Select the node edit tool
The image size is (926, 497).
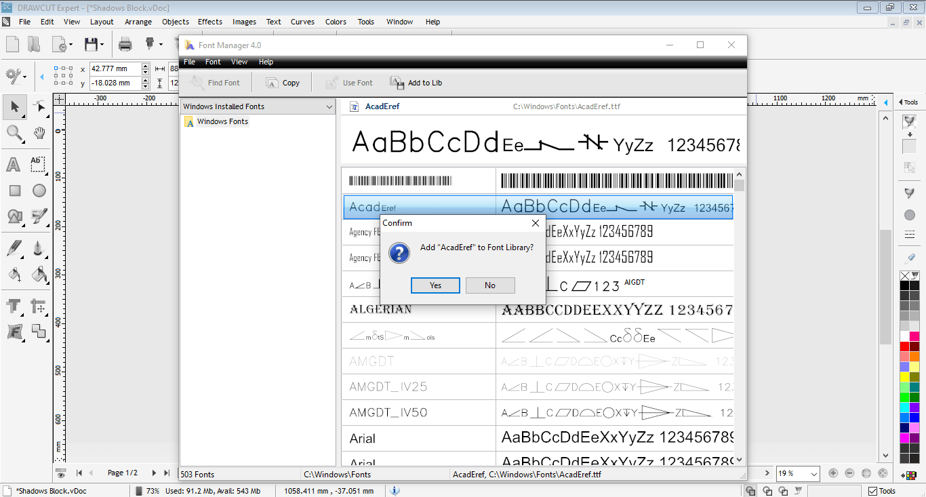(39, 106)
